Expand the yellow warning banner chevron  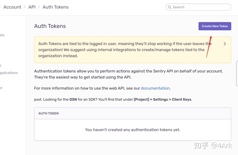tap(225, 44)
